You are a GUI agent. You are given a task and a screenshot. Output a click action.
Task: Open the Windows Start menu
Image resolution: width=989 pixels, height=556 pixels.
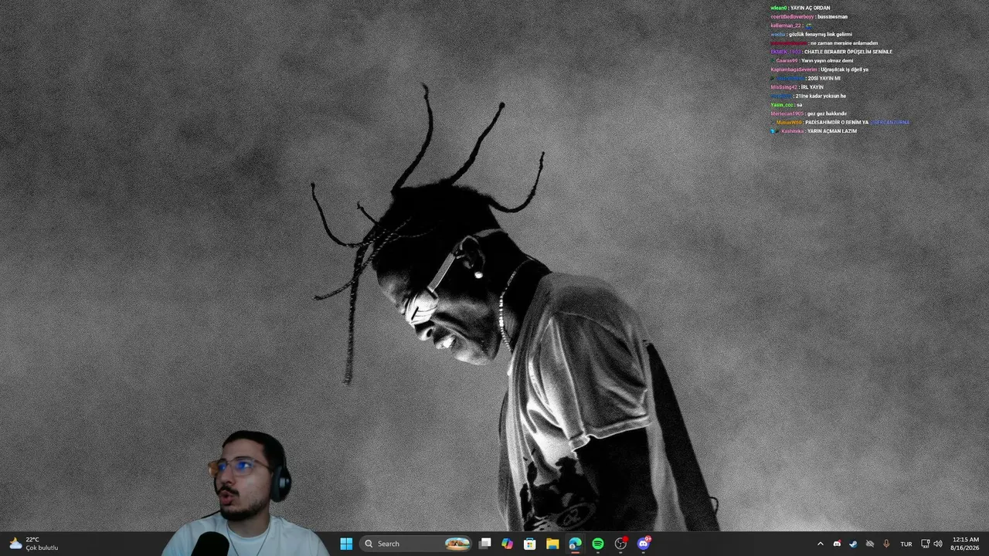pyautogui.click(x=346, y=544)
